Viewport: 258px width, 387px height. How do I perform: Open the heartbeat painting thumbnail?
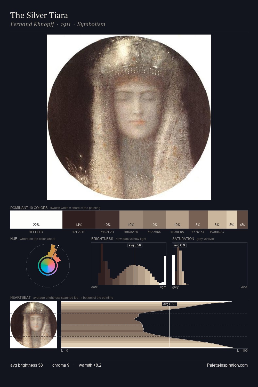tap(34, 325)
